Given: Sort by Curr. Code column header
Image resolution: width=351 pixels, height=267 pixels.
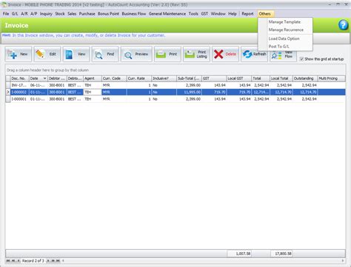Looking at the screenshot, I should pos(114,78).
